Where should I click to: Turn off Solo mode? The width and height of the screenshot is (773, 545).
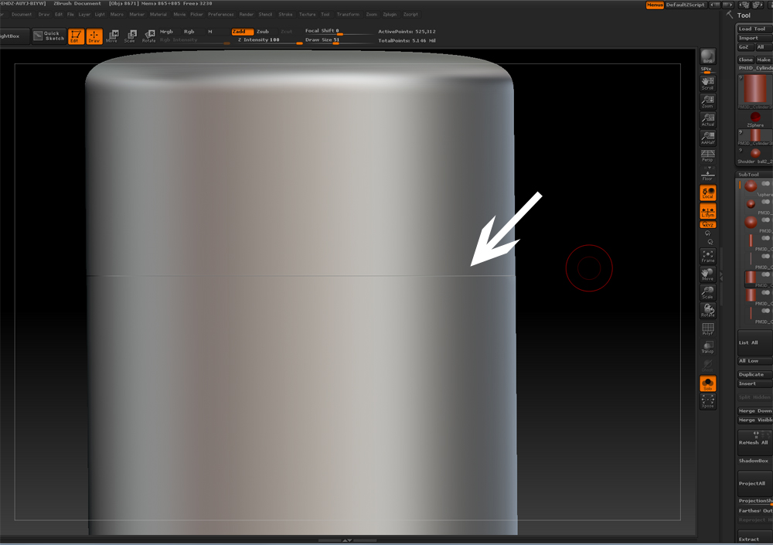click(708, 383)
